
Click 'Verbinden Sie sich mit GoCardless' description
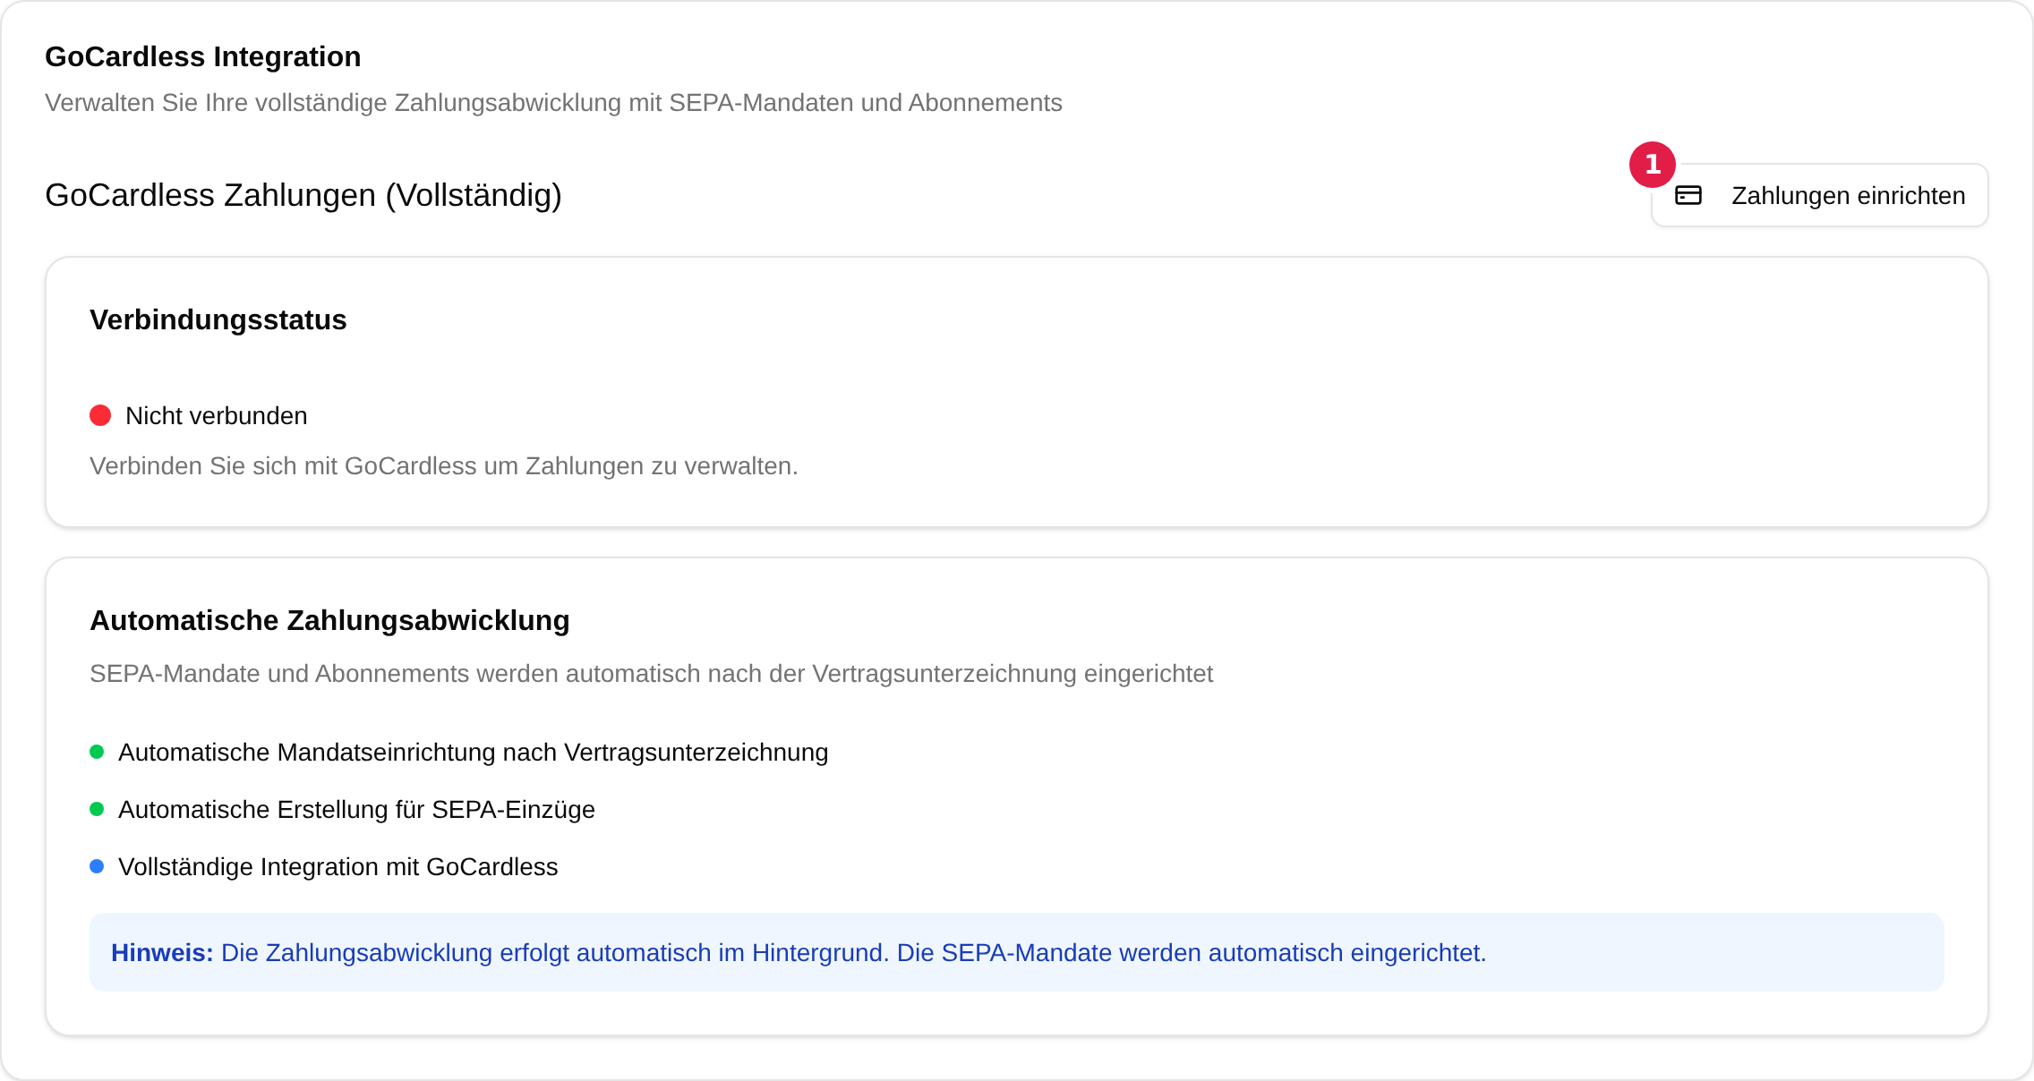tap(444, 466)
